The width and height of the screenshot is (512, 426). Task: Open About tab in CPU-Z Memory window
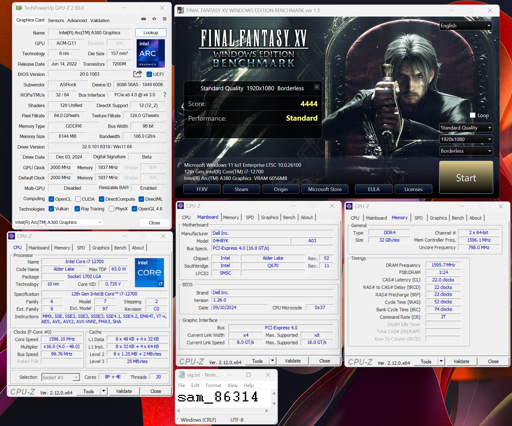pyautogui.click(x=475, y=218)
